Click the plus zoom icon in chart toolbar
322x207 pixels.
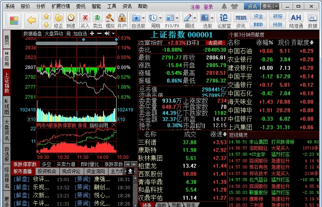pos(92,34)
